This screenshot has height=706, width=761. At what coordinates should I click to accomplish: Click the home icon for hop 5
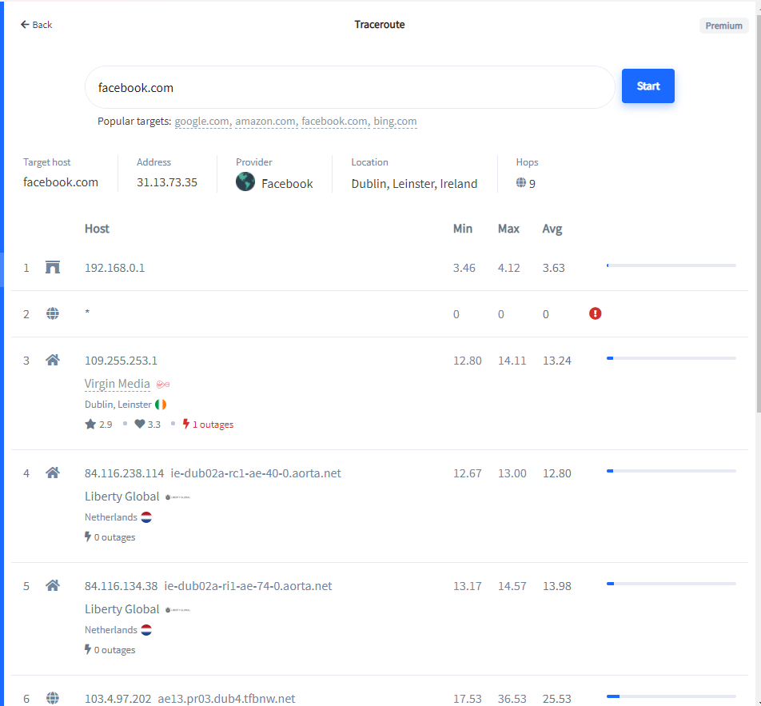tap(53, 585)
